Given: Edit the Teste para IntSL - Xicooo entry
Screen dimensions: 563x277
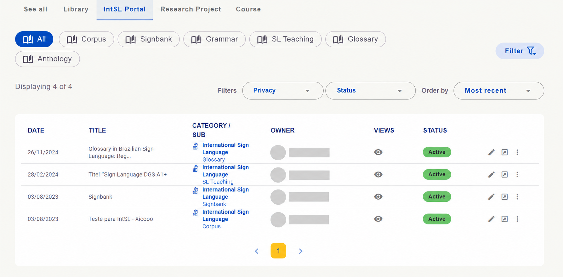Looking at the screenshot, I should coord(491,219).
